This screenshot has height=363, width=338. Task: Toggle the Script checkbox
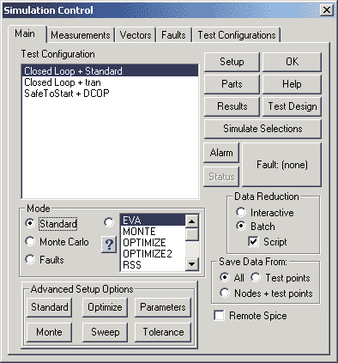(253, 242)
